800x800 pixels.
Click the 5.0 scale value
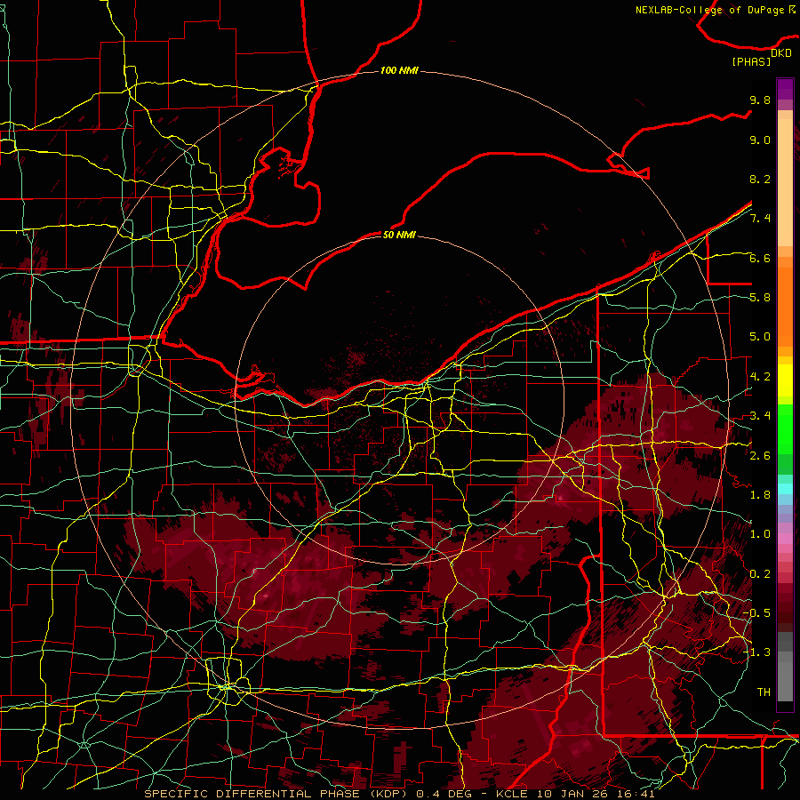(760, 337)
